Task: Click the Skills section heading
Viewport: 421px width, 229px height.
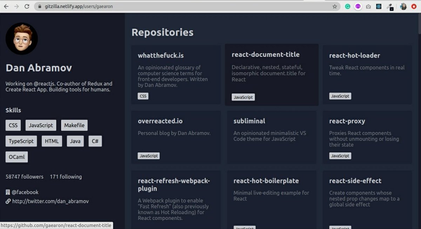Action: 13,110
